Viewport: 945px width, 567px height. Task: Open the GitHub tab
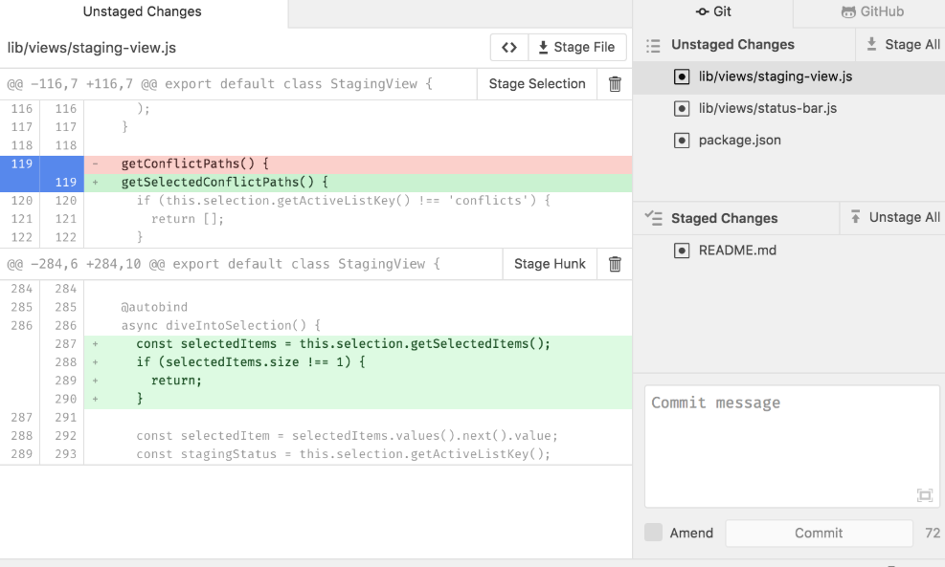871,12
